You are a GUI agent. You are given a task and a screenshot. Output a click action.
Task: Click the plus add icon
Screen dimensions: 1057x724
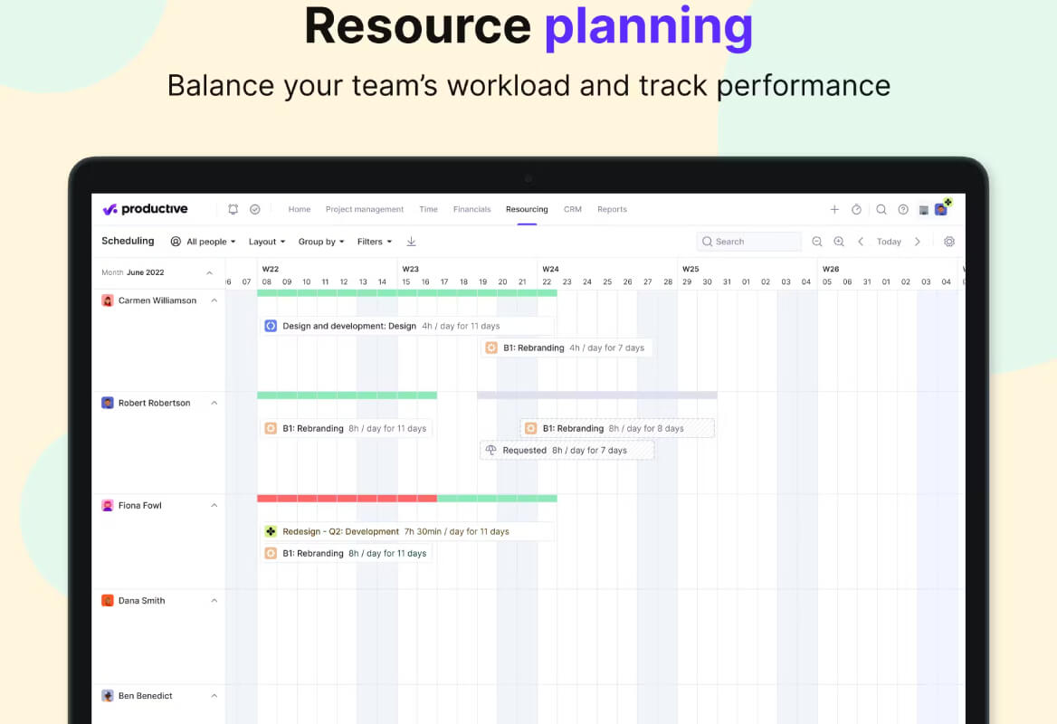click(x=834, y=210)
